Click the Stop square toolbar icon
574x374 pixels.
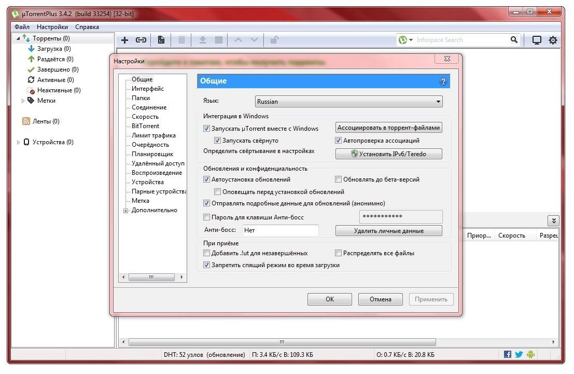(219, 40)
